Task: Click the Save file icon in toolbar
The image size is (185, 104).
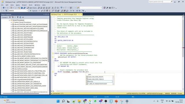Action: point(22,8)
